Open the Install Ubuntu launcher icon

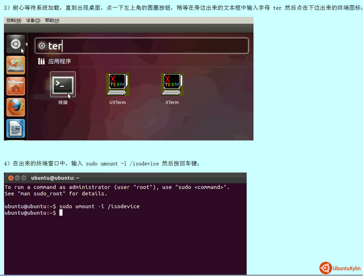[x=16, y=65]
